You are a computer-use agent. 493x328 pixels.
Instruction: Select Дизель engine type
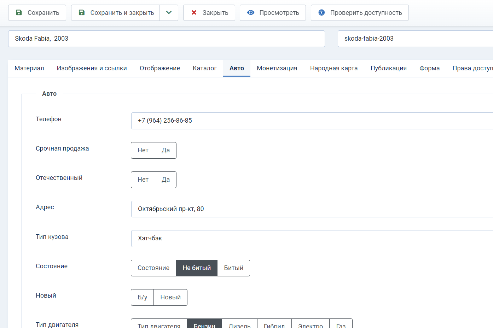pos(239,324)
